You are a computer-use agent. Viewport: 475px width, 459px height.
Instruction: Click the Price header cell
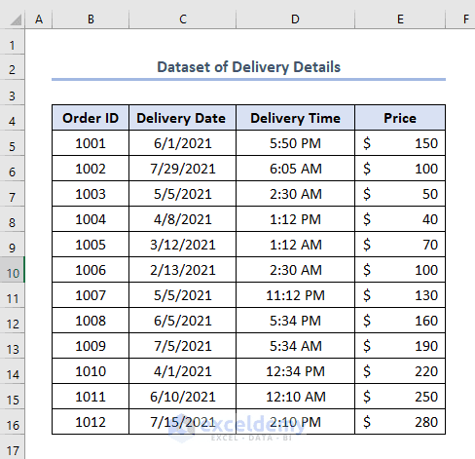(400, 118)
